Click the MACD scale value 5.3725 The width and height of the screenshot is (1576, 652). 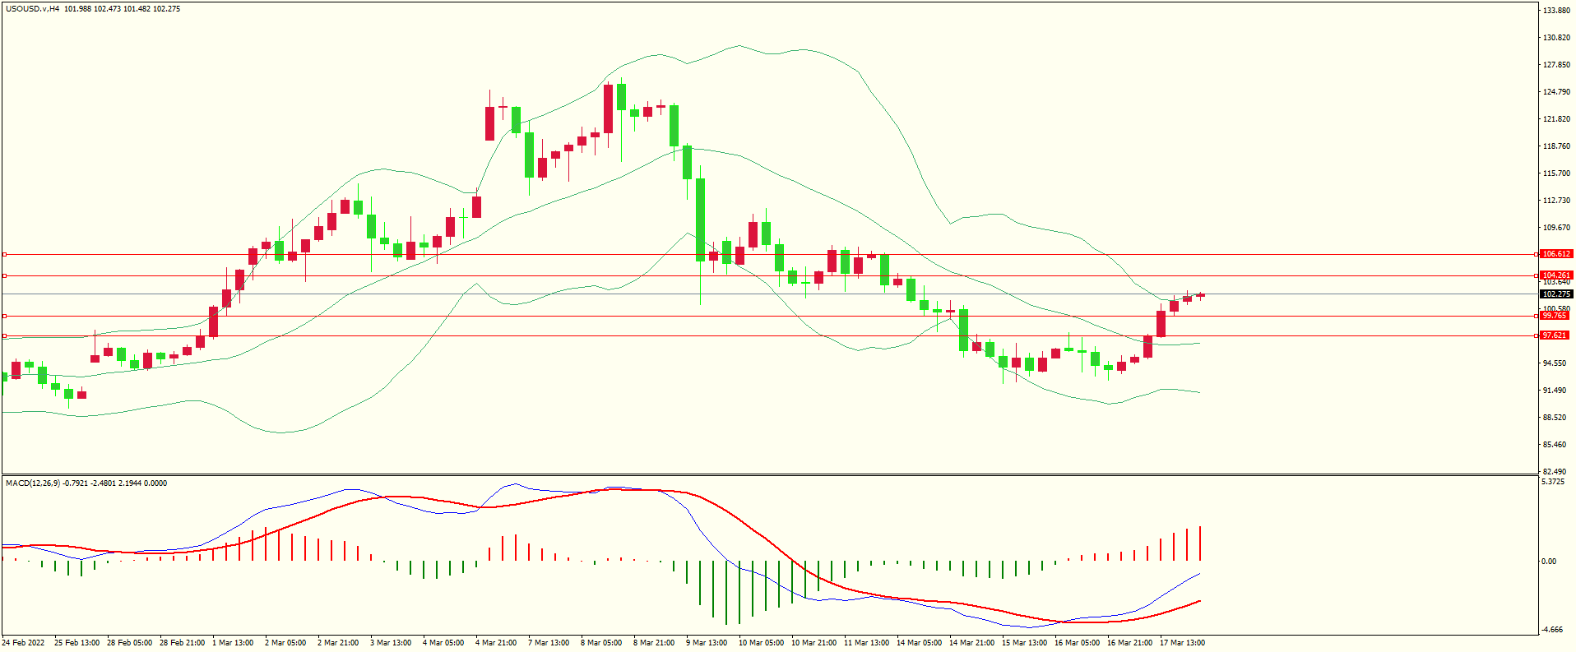coord(1552,482)
